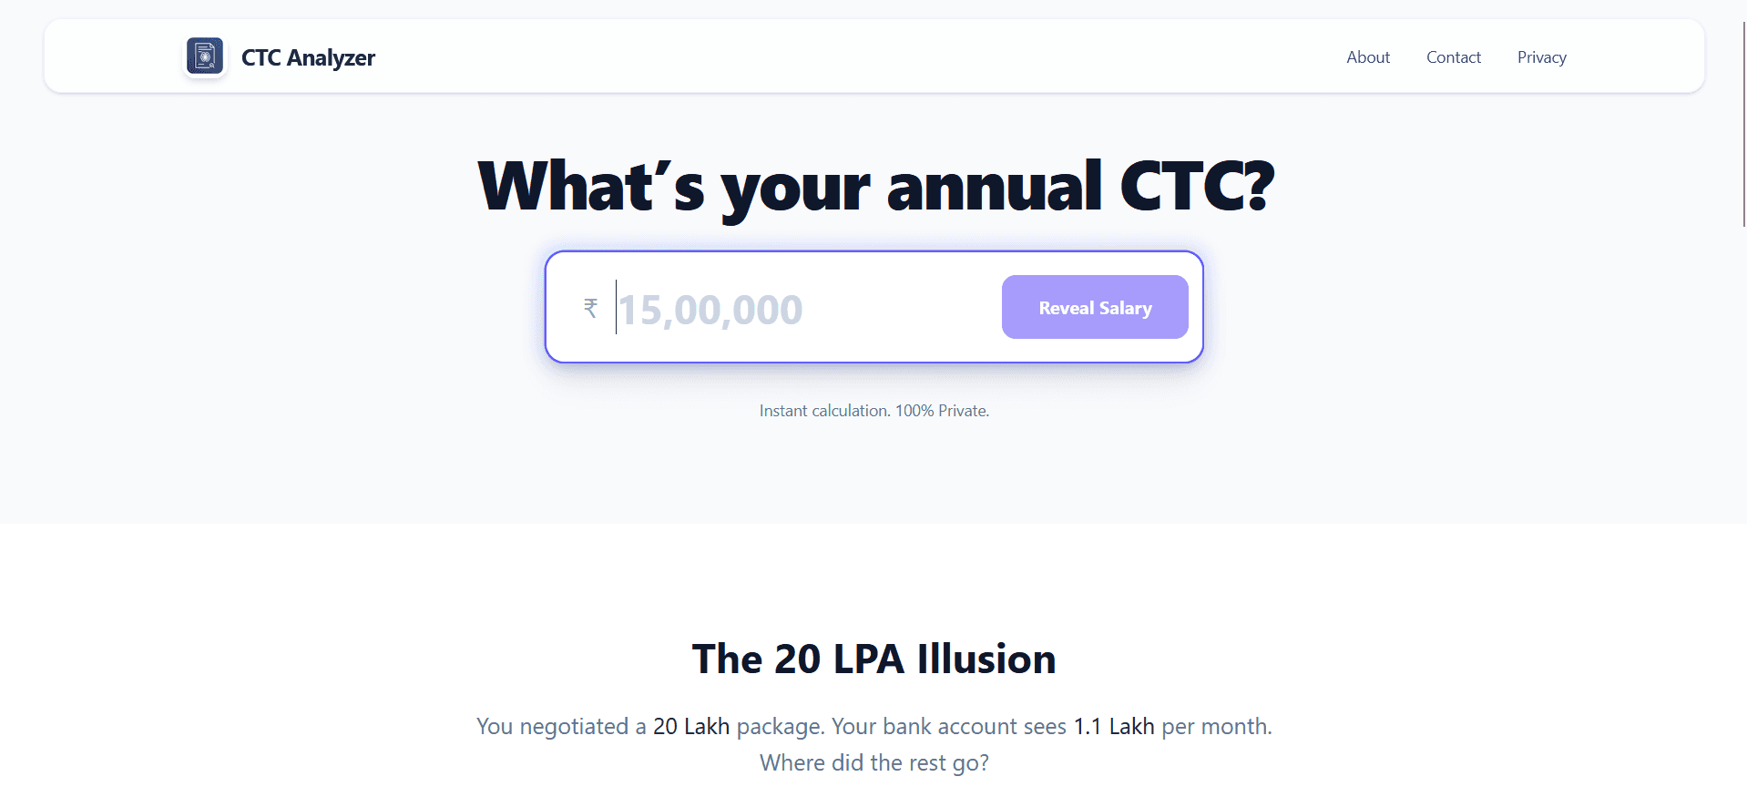Open the Privacy page
The height and width of the screenshot is (797, 1747).
tap(1541, 56)
